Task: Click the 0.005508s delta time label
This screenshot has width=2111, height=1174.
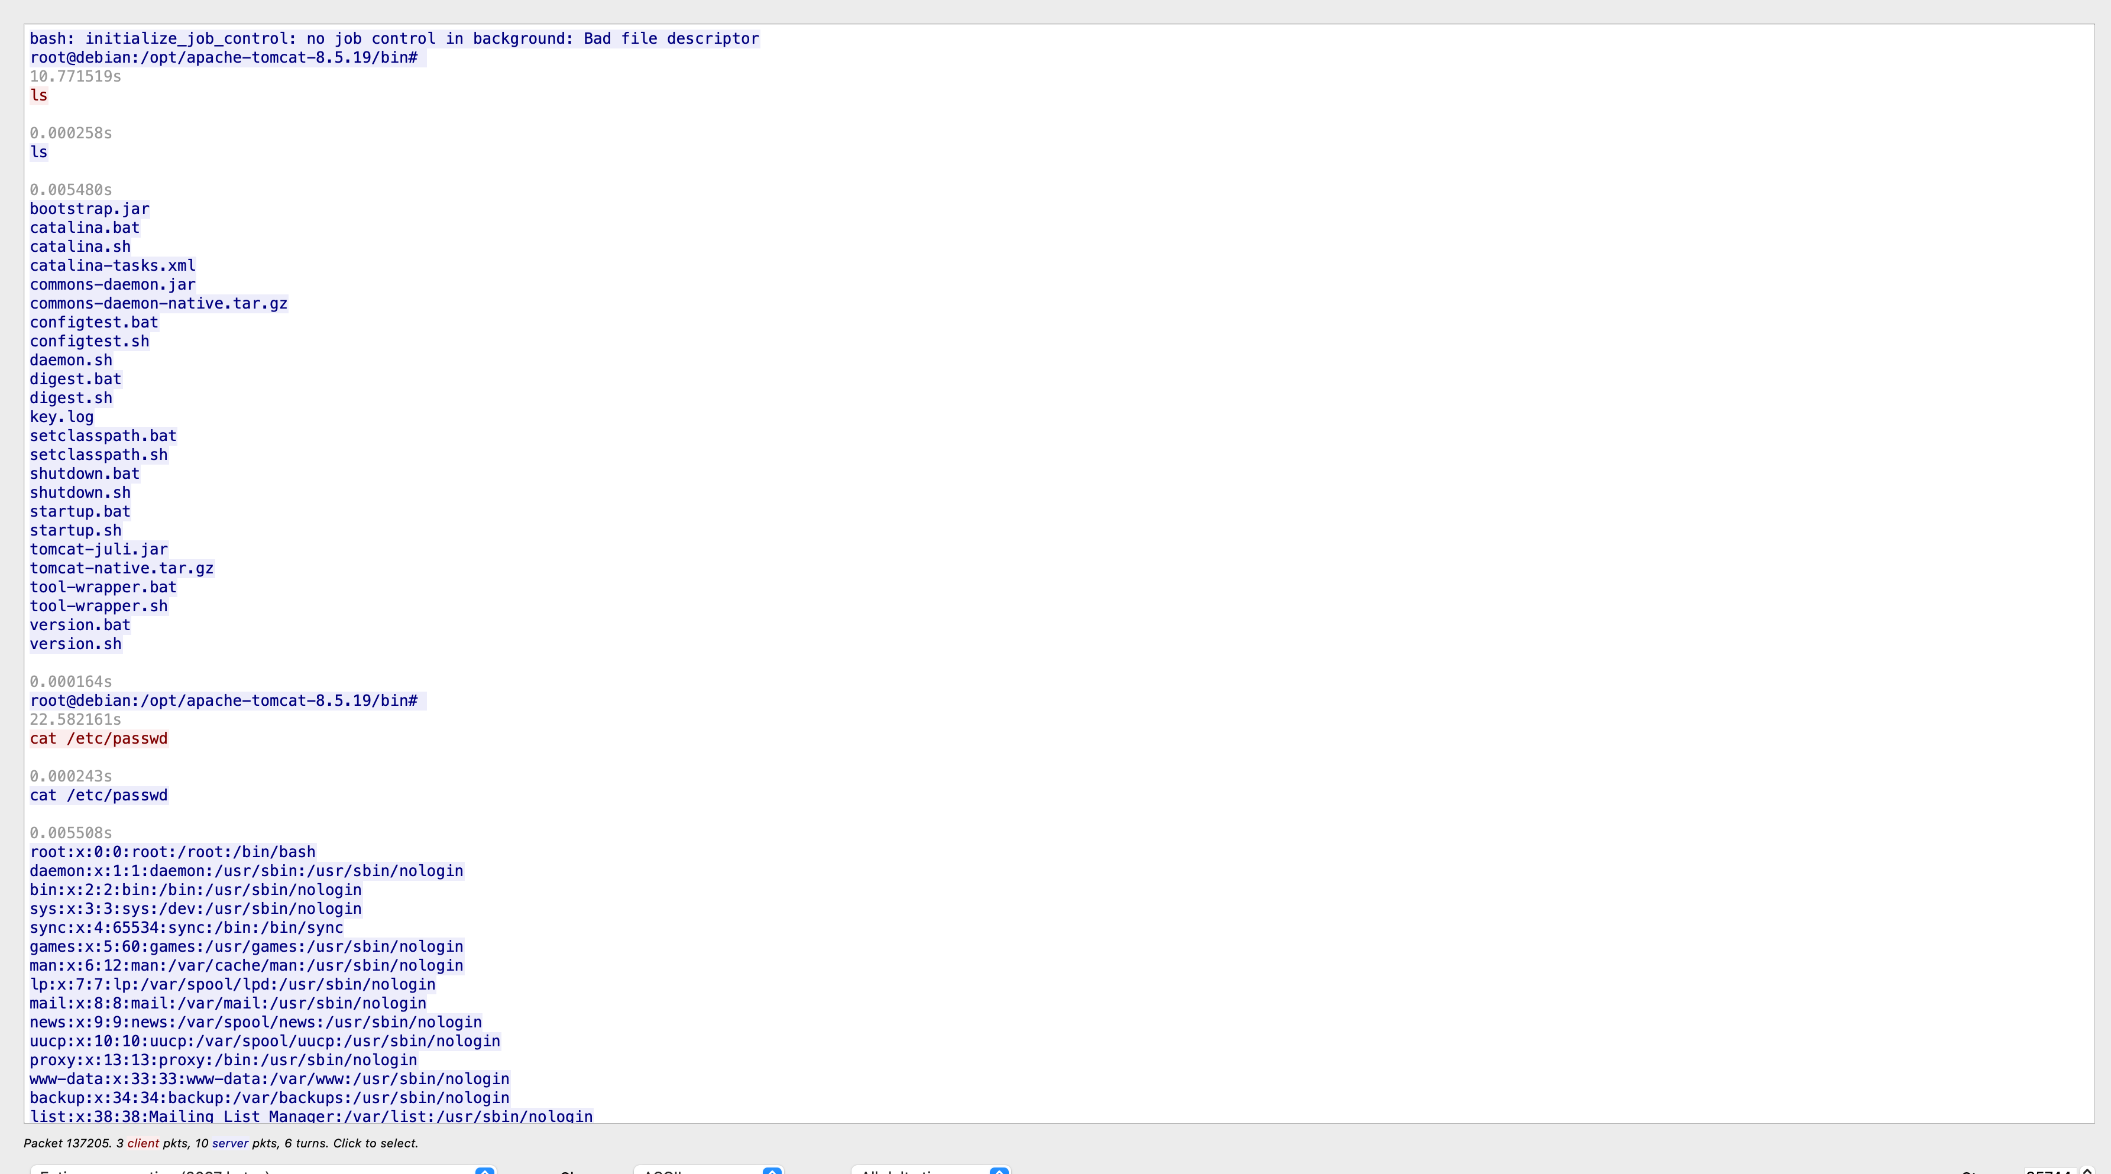Action: tap(70, 833)
